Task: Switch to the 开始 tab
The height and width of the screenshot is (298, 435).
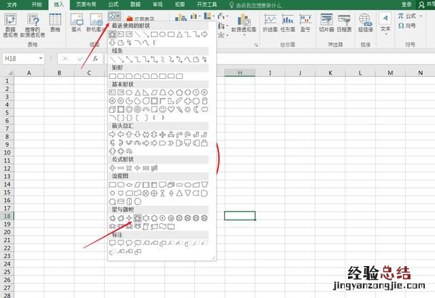Action: pos(37,5)
